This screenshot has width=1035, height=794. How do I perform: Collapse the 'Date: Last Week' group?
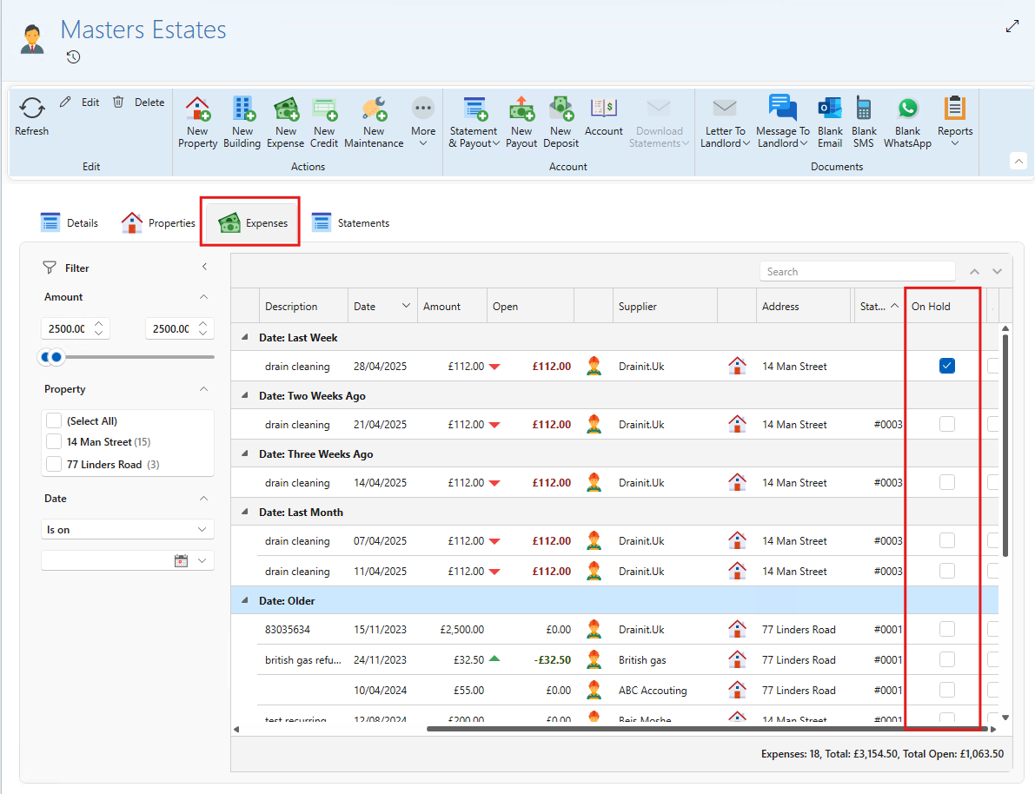(x=245, y=338)
